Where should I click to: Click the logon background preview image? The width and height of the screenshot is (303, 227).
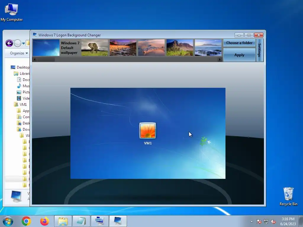(x=148, y=133)
